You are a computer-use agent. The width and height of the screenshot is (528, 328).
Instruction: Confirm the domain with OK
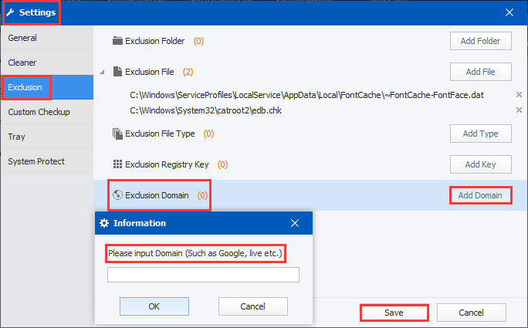coord(154,306)
